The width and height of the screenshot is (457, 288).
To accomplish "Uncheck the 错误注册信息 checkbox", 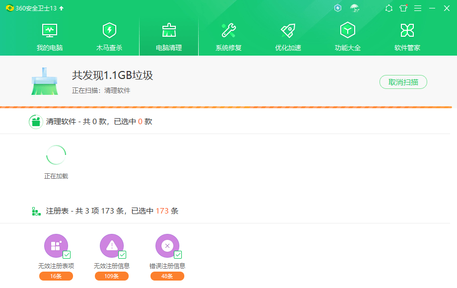I will click(x=178, y=255).
